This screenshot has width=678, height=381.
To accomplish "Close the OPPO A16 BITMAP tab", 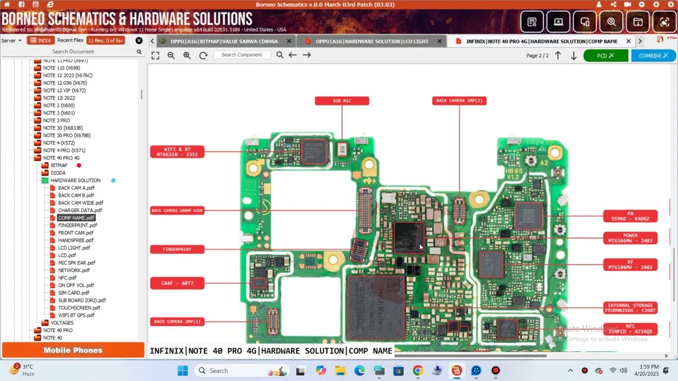I will coord(289,41).
